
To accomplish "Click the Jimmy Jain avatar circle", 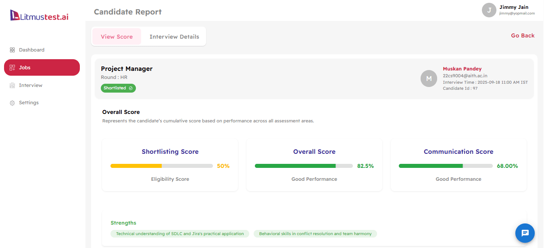I will click(x=489, y=10).
